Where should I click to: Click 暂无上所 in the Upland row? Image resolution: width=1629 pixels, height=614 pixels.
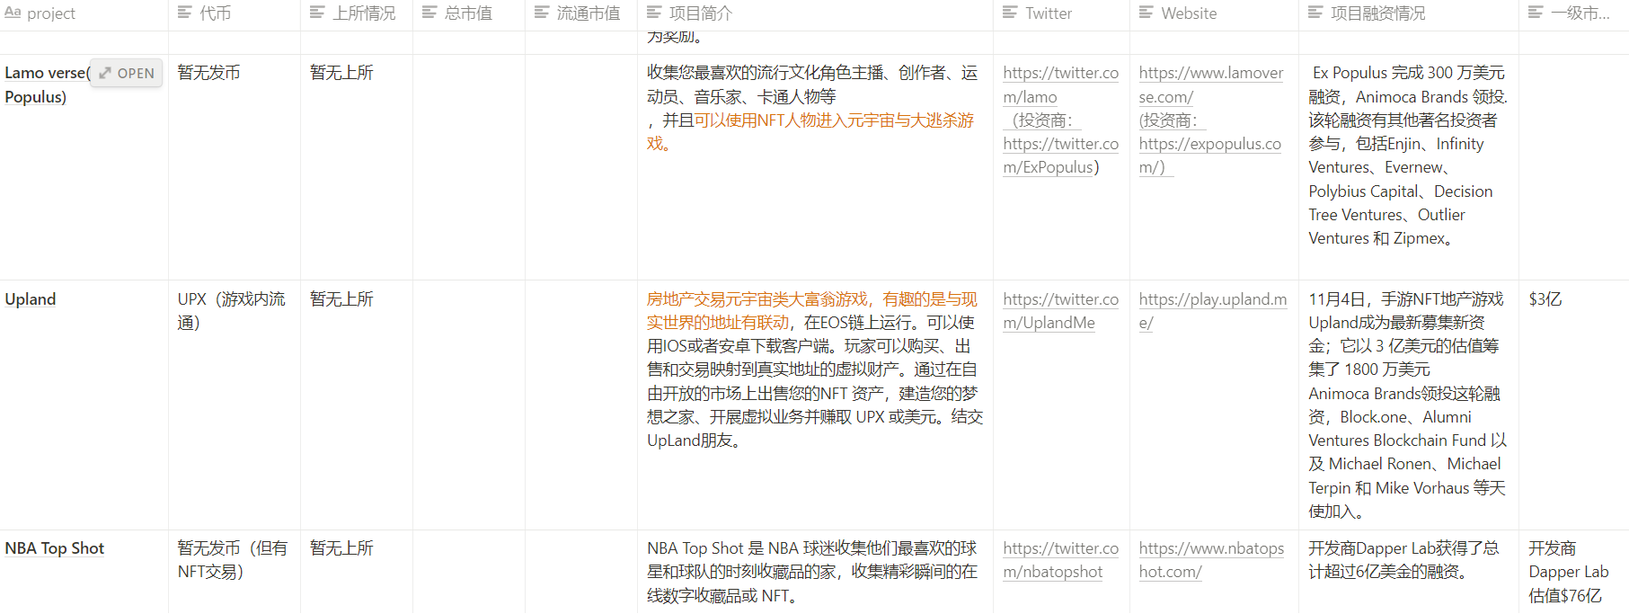coord(341,299)
